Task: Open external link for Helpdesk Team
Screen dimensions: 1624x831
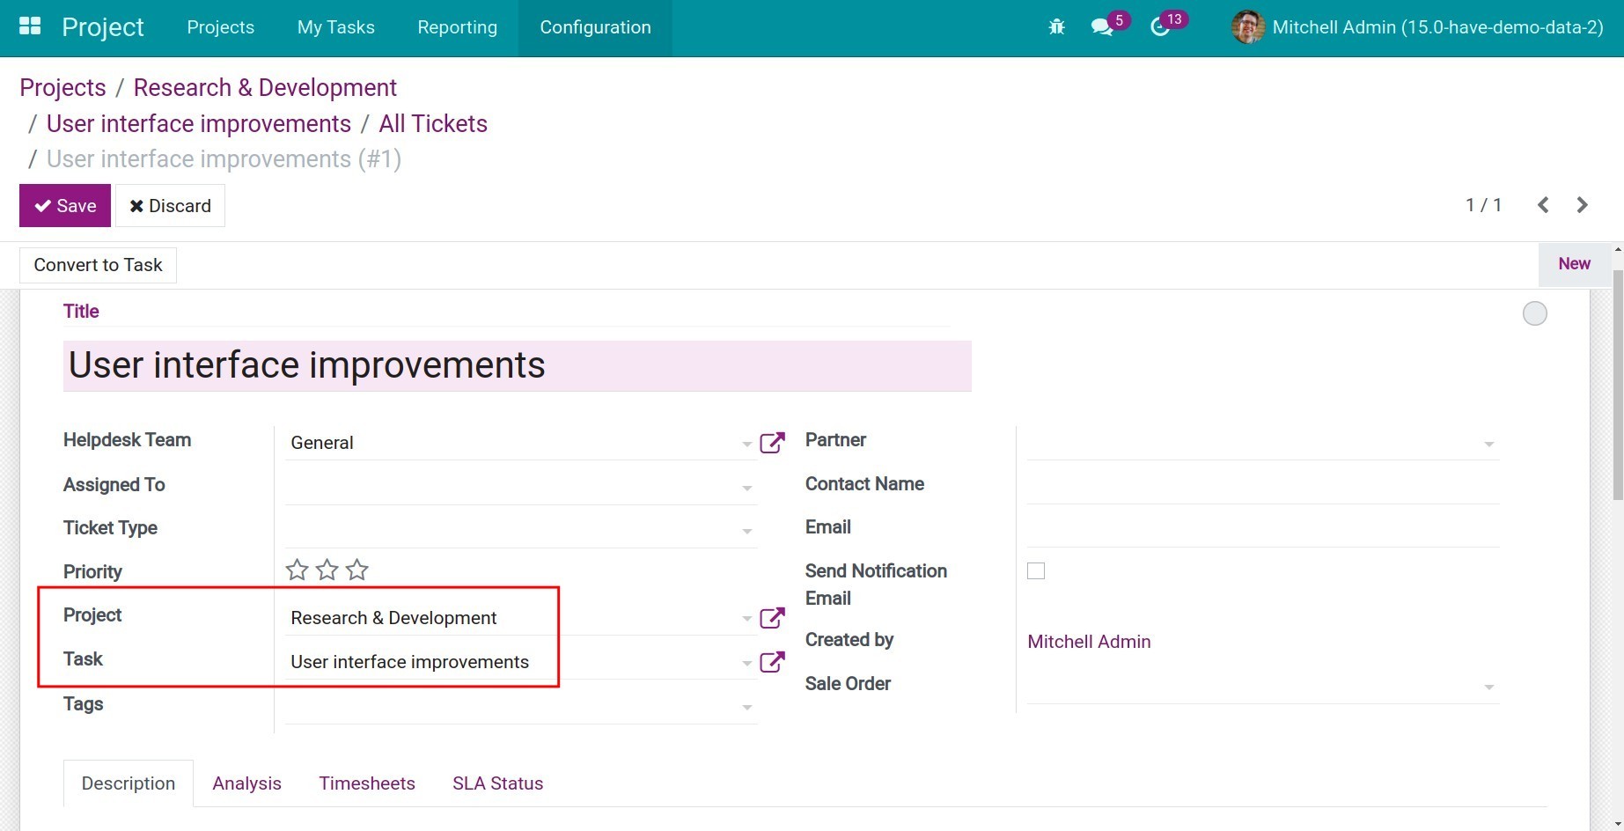Action: 772,443
